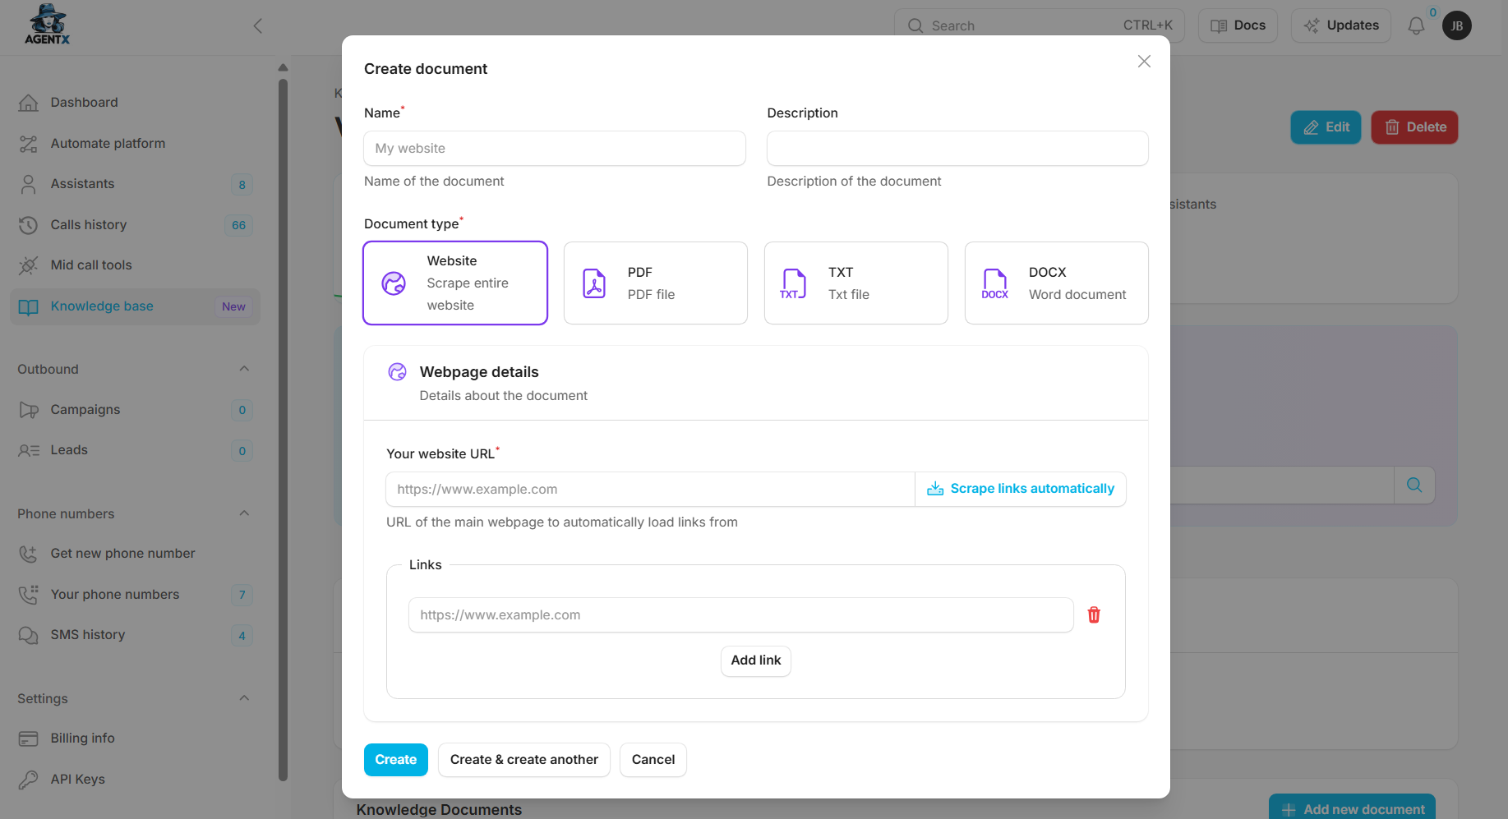This screenshot has width=1508, height=819.
Task: Select the Website document type
Action: (455, 283)
